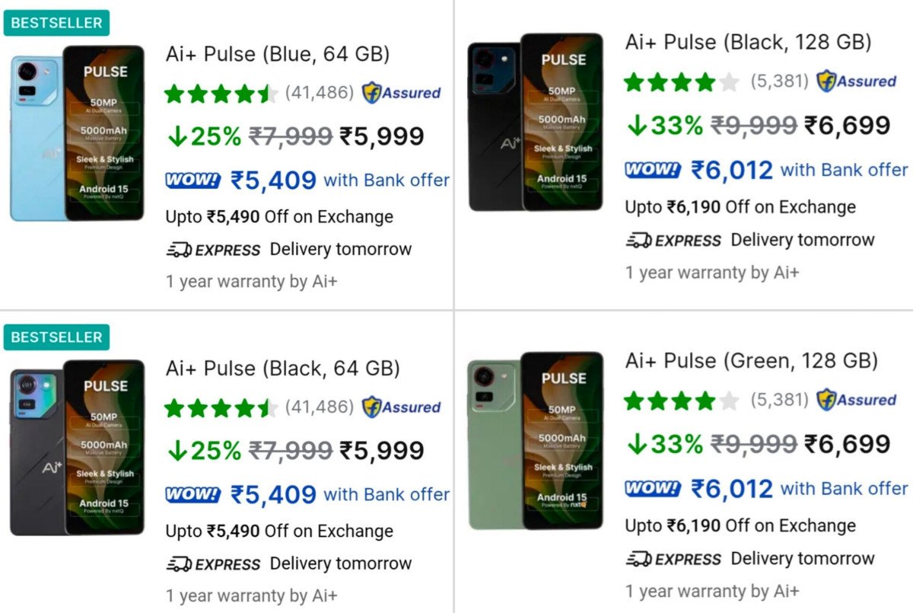This screenshot has height=613, width=913.
Task: Open the Ai+ Pulse (Black, 128 GB) product title
Action: pyautogui.click(x=748, y=42)
